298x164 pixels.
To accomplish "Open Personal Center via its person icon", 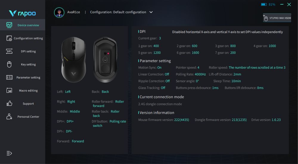I will click(x=9, y=116).
